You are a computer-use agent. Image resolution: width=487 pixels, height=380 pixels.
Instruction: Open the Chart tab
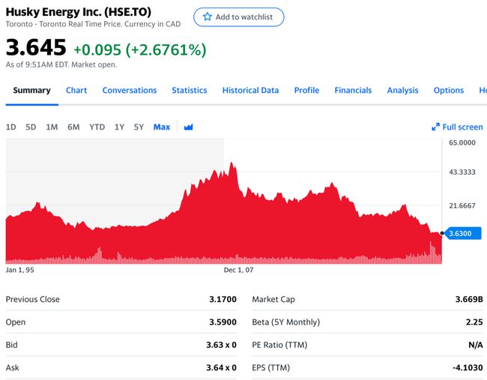(x=76, y=90)
